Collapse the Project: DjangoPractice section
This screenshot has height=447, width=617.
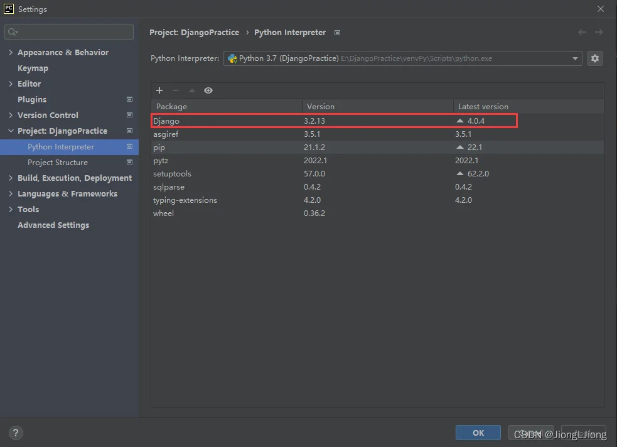click(x=11, y=131)
